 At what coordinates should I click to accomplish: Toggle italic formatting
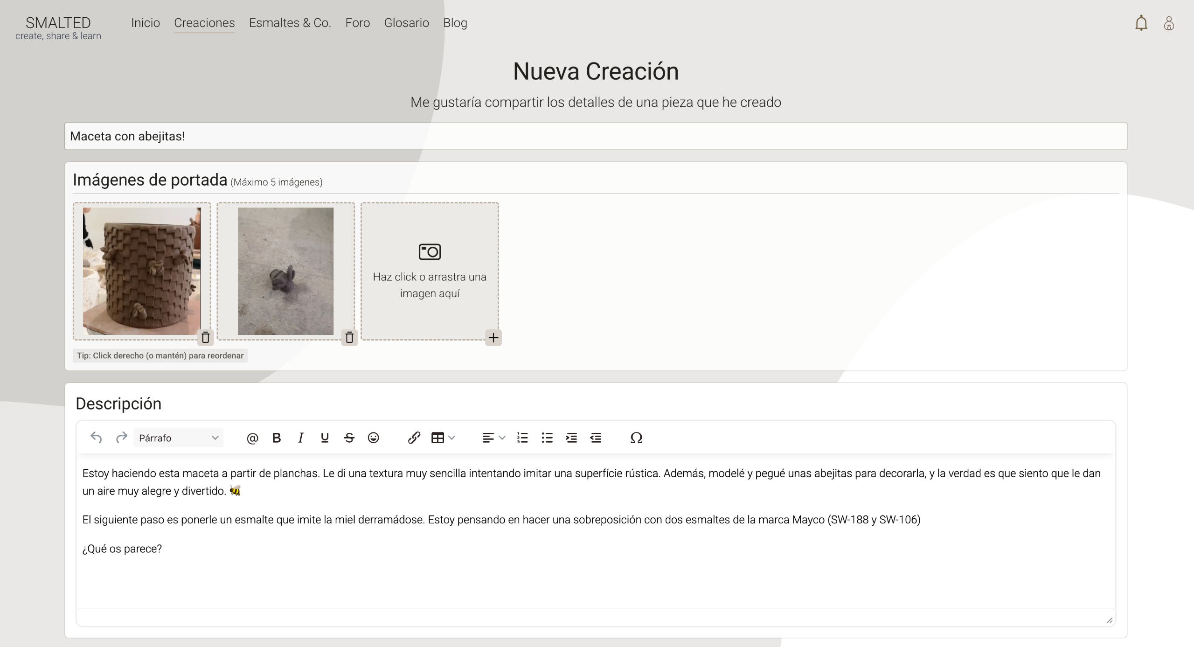[301, 438]
